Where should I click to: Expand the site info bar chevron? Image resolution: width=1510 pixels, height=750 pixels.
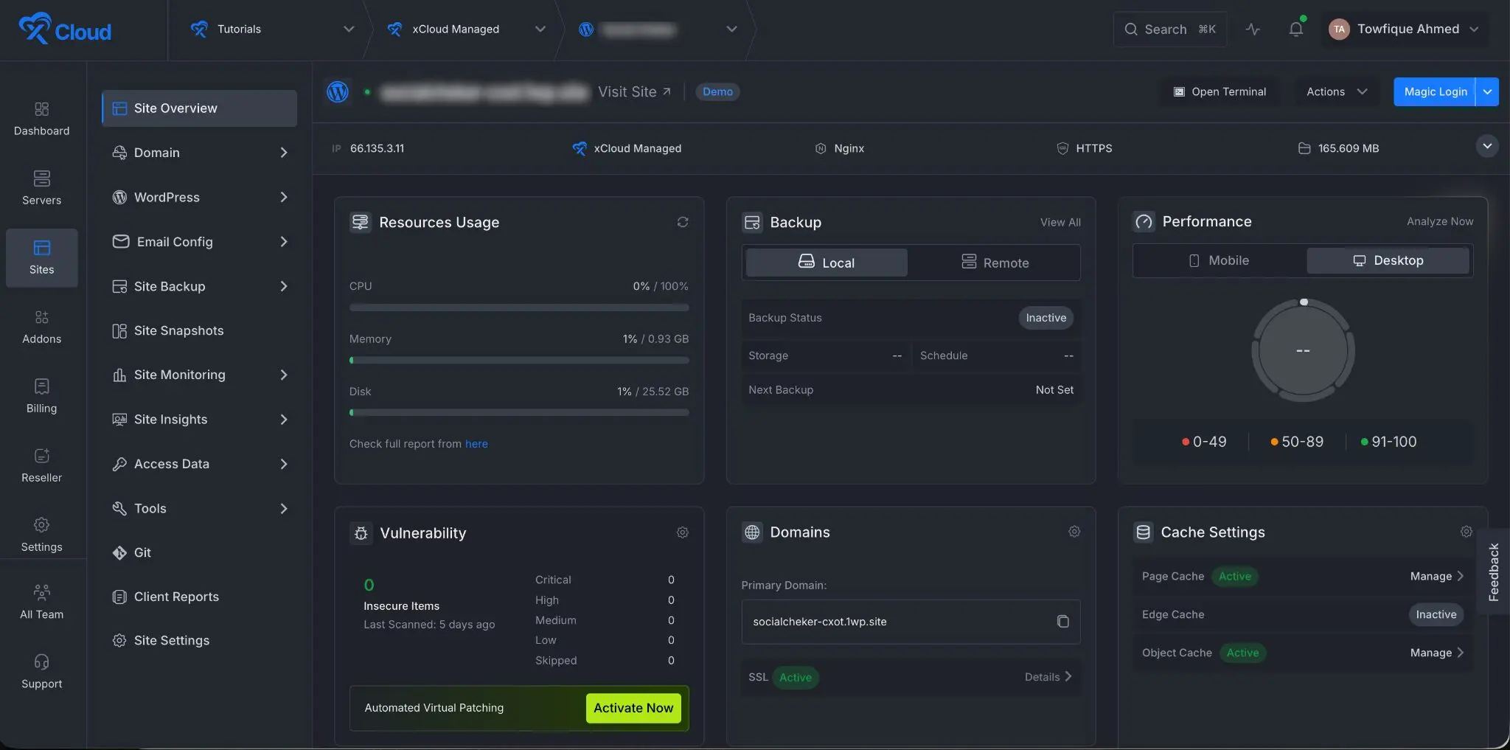point(1487,146)
